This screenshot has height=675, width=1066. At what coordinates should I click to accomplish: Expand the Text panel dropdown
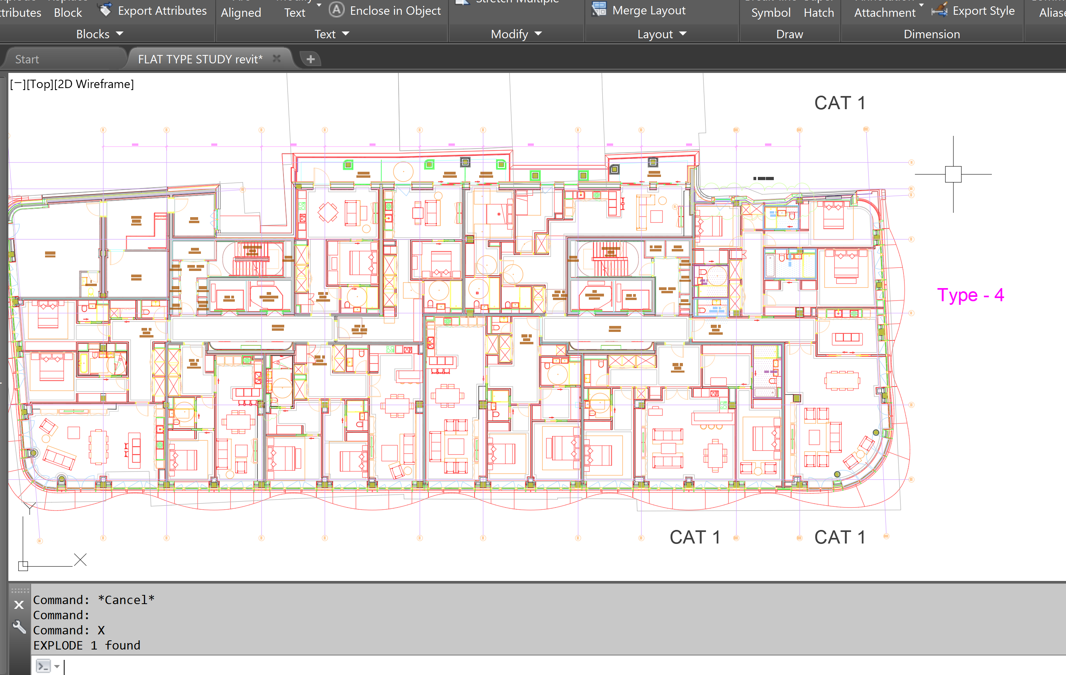[x=346, y=33]
